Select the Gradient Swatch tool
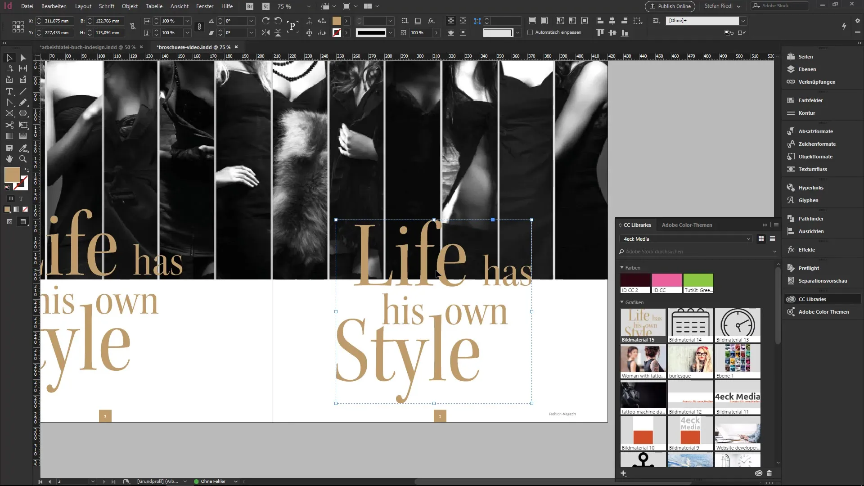Image resolution: width=864 pixels, height=486 pixels. pyautogui.click(x=9, y=136)
